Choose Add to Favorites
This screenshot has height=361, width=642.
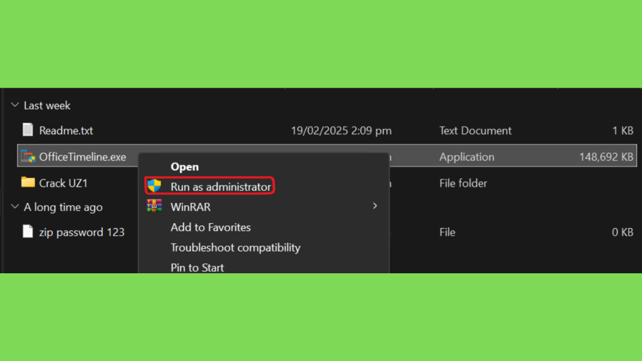(211, 227)
